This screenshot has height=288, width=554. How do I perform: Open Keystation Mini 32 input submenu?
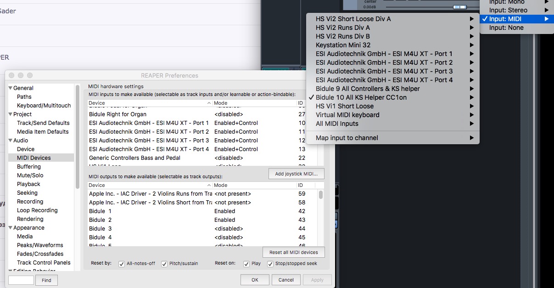click(x=393, y=45)
